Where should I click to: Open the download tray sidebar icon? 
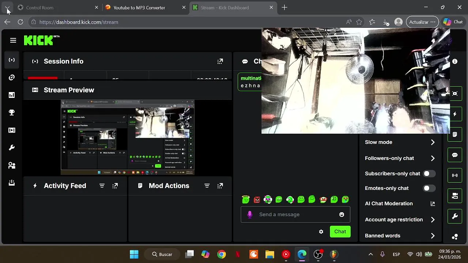pos(12,183)
